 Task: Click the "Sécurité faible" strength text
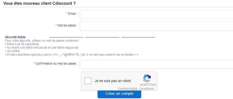pyautogui.click(x=15, y=37)
